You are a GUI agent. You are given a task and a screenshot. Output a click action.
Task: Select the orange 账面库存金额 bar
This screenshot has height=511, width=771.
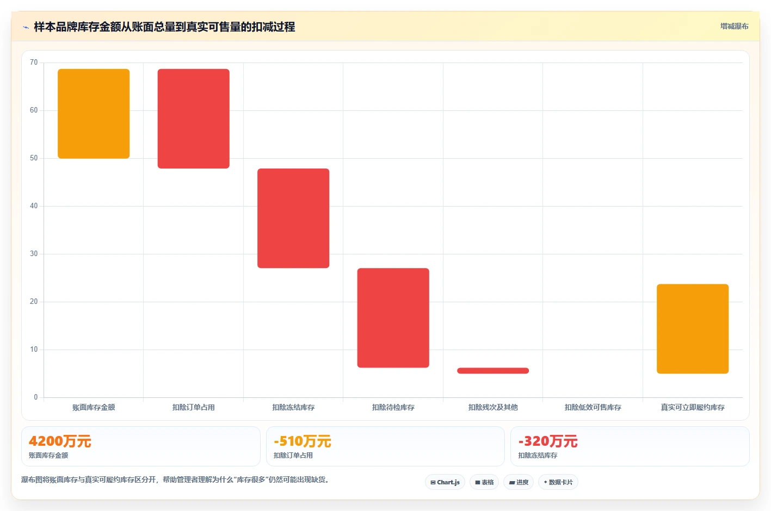pos(94,114)
